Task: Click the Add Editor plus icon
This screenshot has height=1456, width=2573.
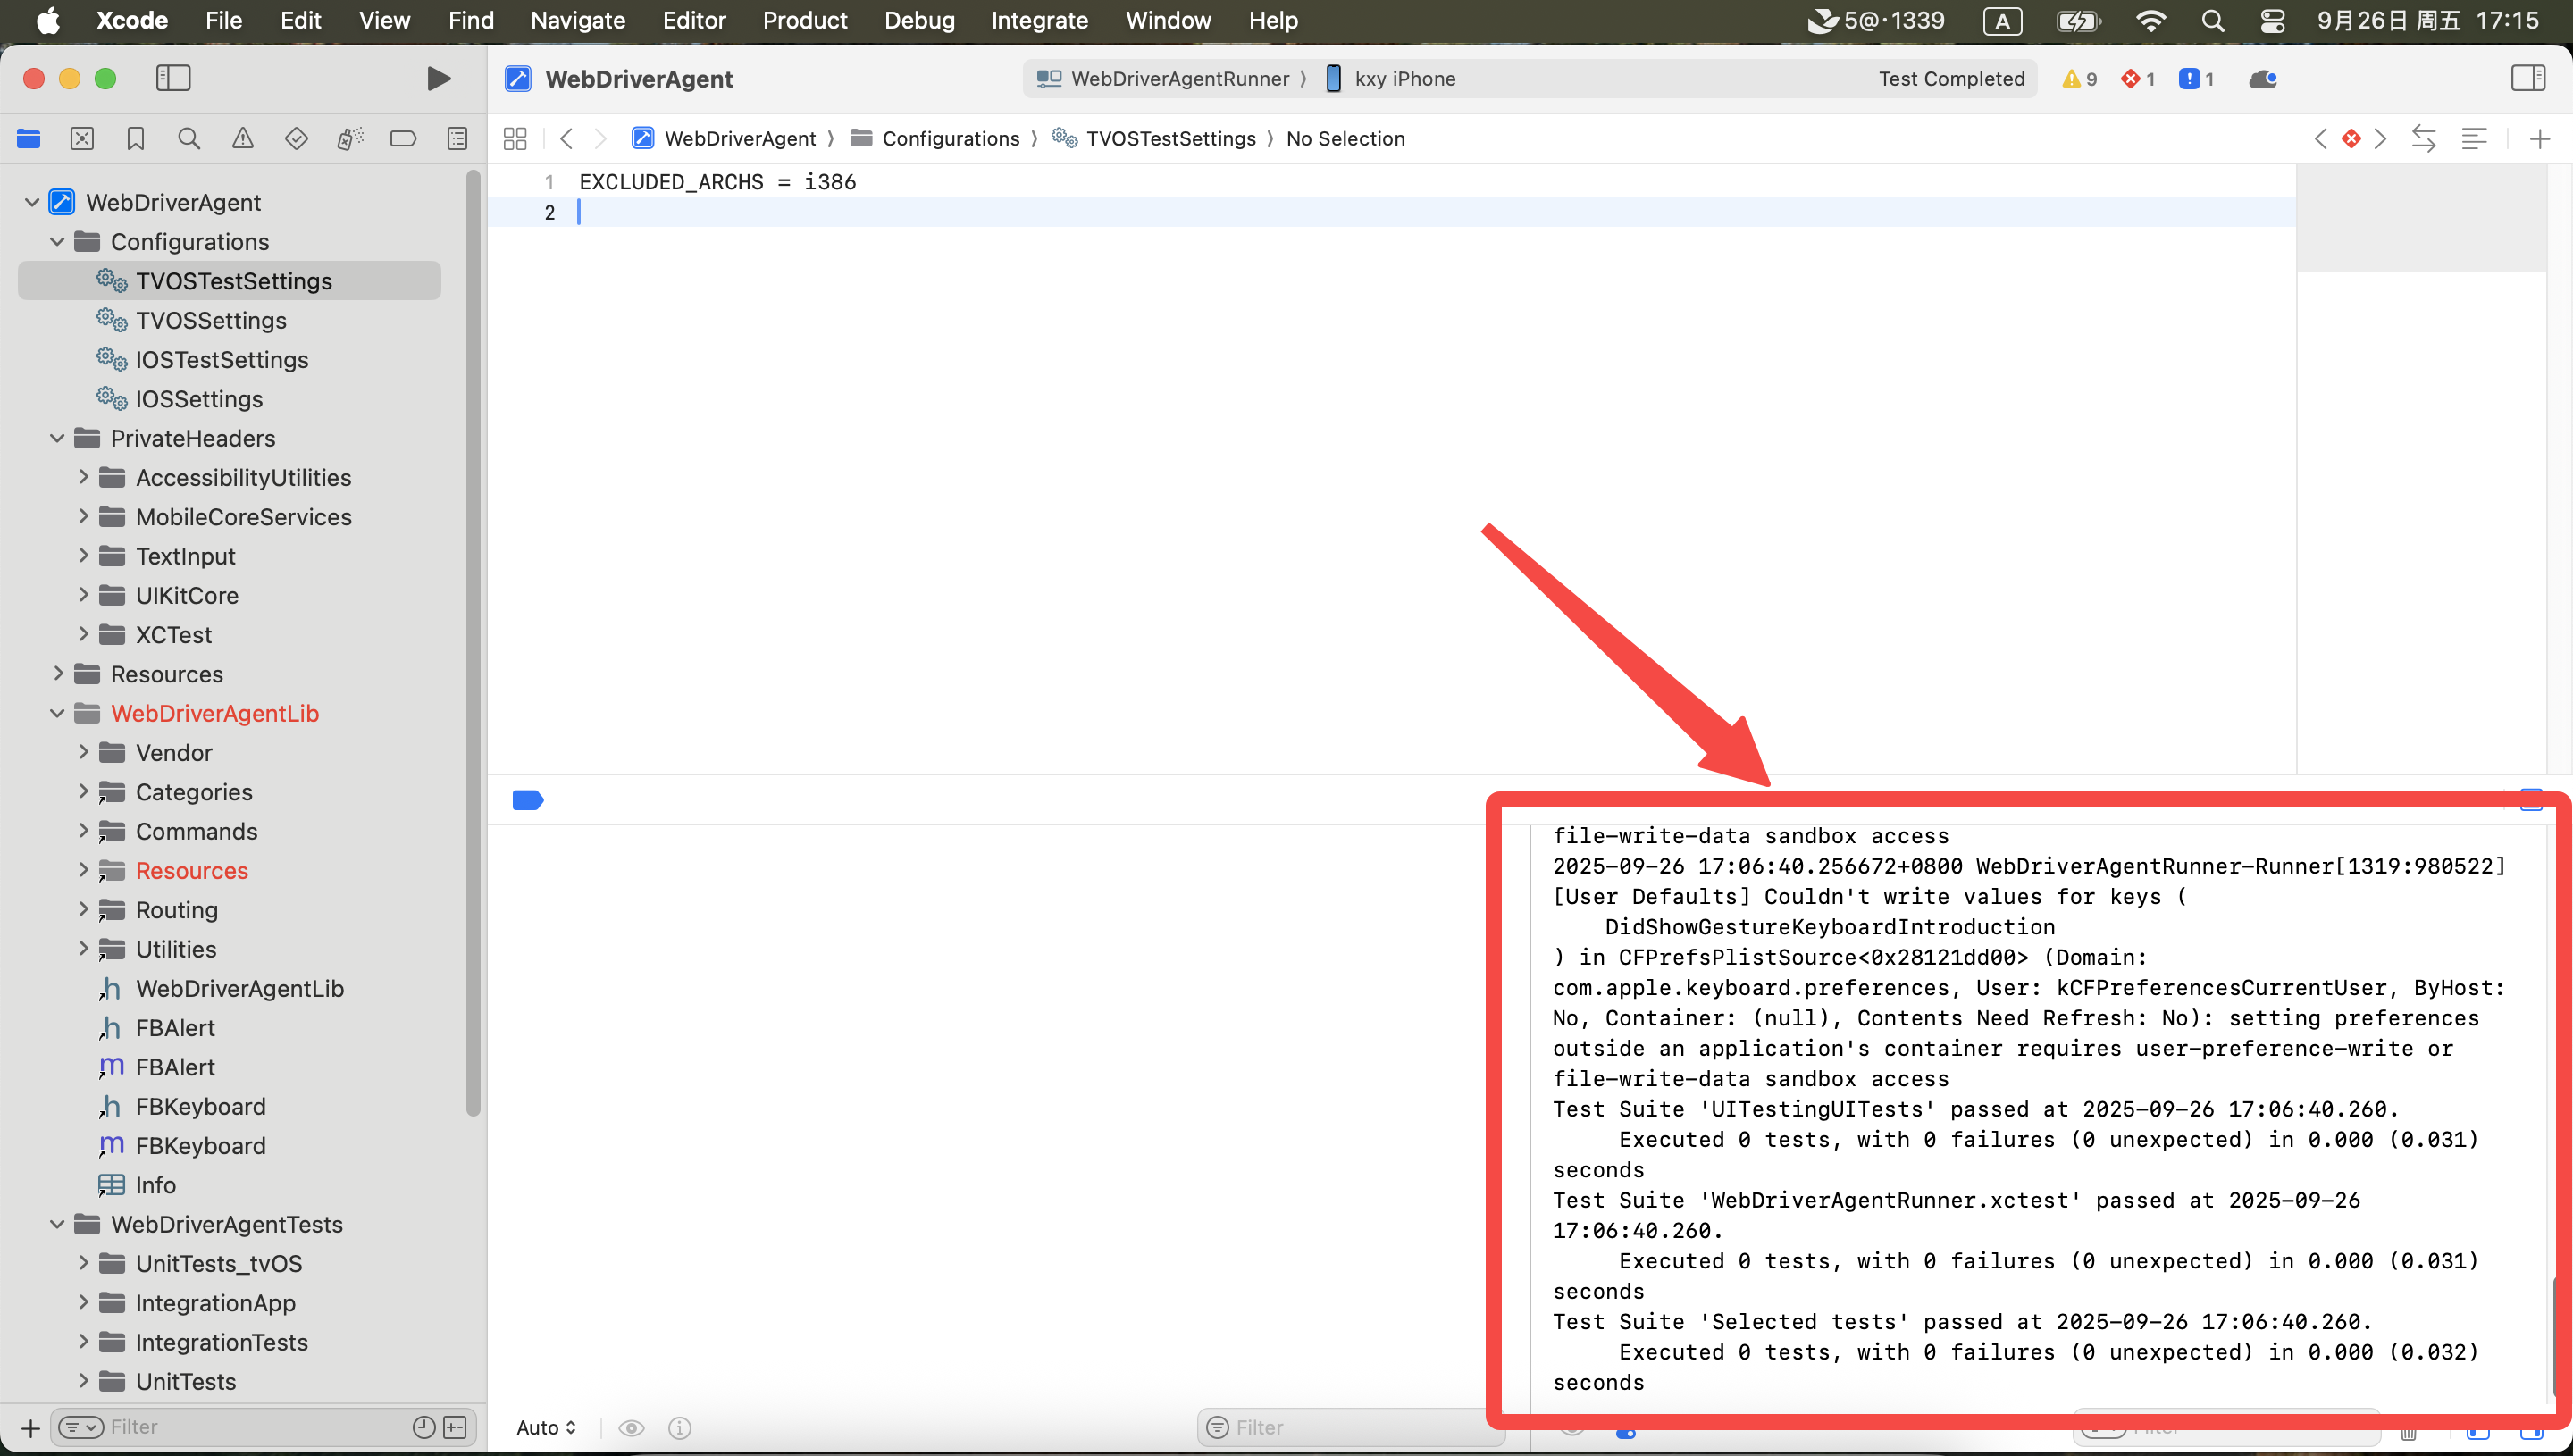Action: (x=2539, y=139)
